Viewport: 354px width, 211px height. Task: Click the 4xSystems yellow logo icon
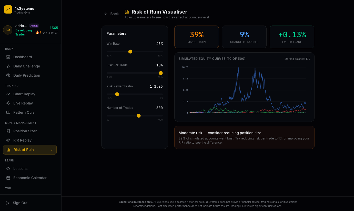tap(8, 9)
